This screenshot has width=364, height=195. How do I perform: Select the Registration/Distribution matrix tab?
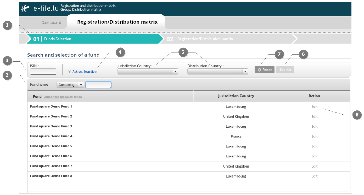point(117,22)
